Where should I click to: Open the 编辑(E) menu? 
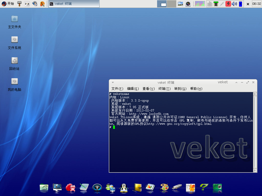133,89
